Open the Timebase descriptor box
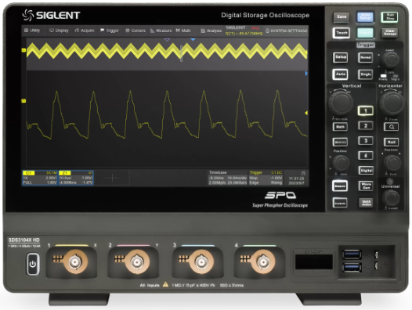This screenshot has height=310, width=412. pos(228,178)
